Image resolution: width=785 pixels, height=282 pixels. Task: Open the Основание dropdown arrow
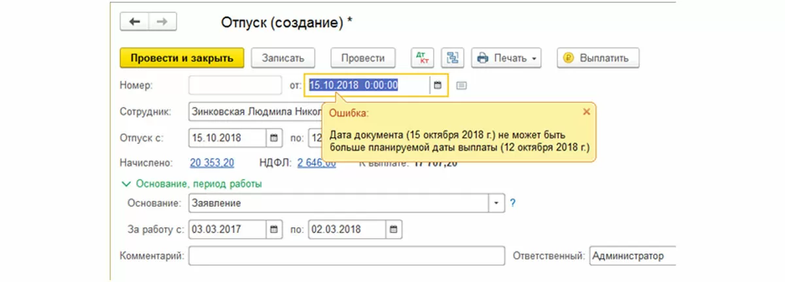497,203
